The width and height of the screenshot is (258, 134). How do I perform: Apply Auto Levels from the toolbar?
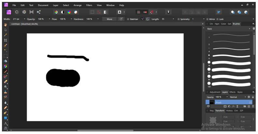pos(56,12)
